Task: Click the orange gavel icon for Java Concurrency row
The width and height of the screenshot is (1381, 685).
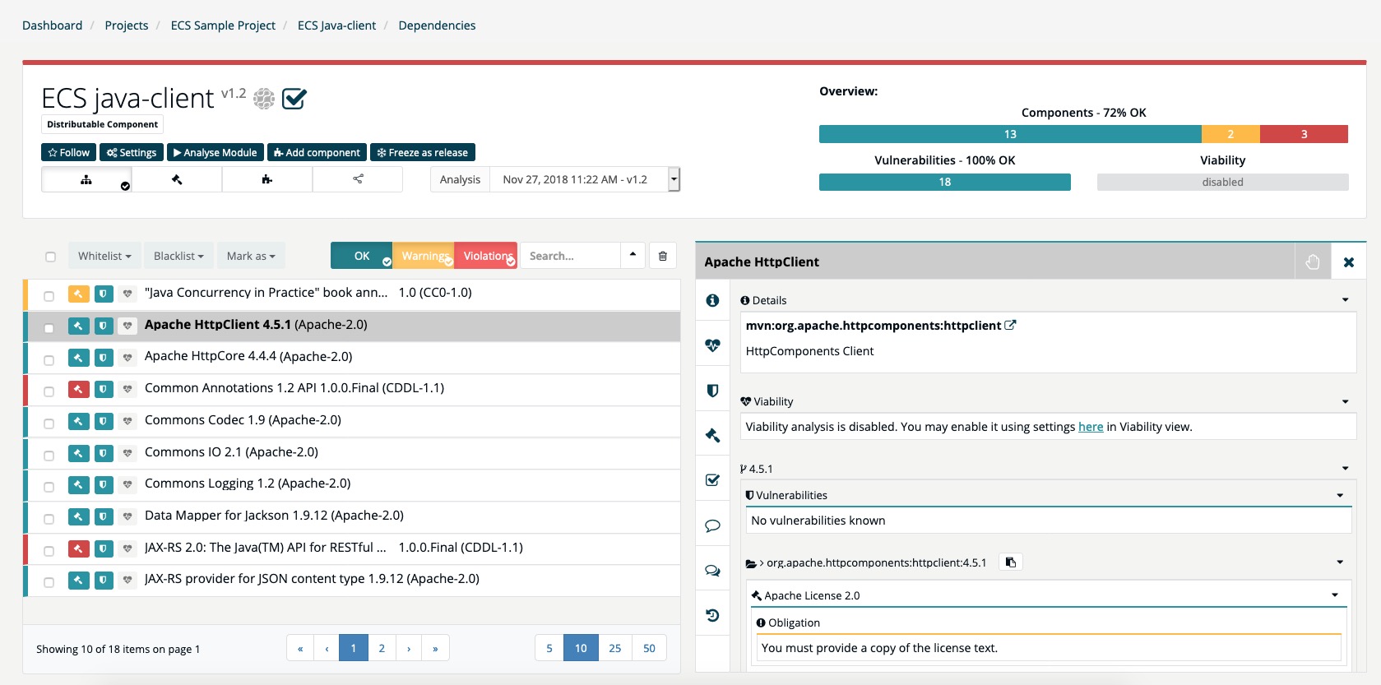Action: [x=78, y=294]
